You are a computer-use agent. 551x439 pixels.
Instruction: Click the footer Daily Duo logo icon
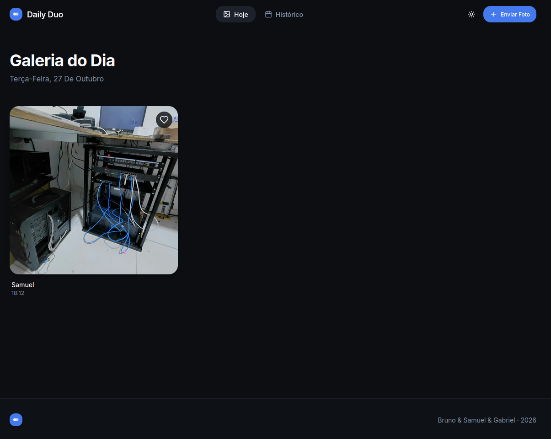pyautogui.click(x=16, y=420)
